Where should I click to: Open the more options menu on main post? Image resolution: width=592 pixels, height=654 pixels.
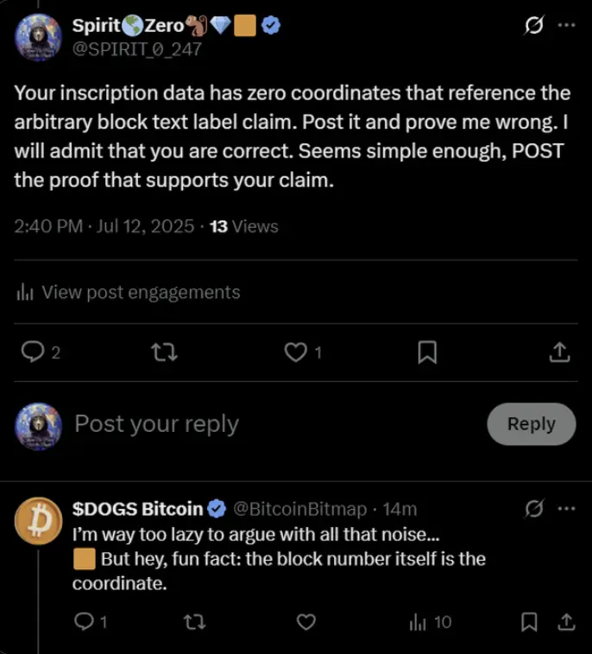click(x=567, y=25)
